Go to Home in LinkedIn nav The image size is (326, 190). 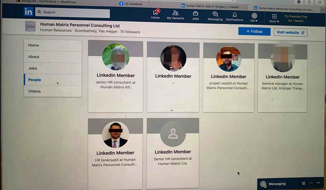pyautogui.click(x=155, y=14)
